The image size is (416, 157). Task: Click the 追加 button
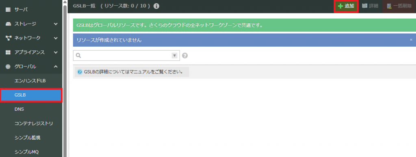coord(346,6)
